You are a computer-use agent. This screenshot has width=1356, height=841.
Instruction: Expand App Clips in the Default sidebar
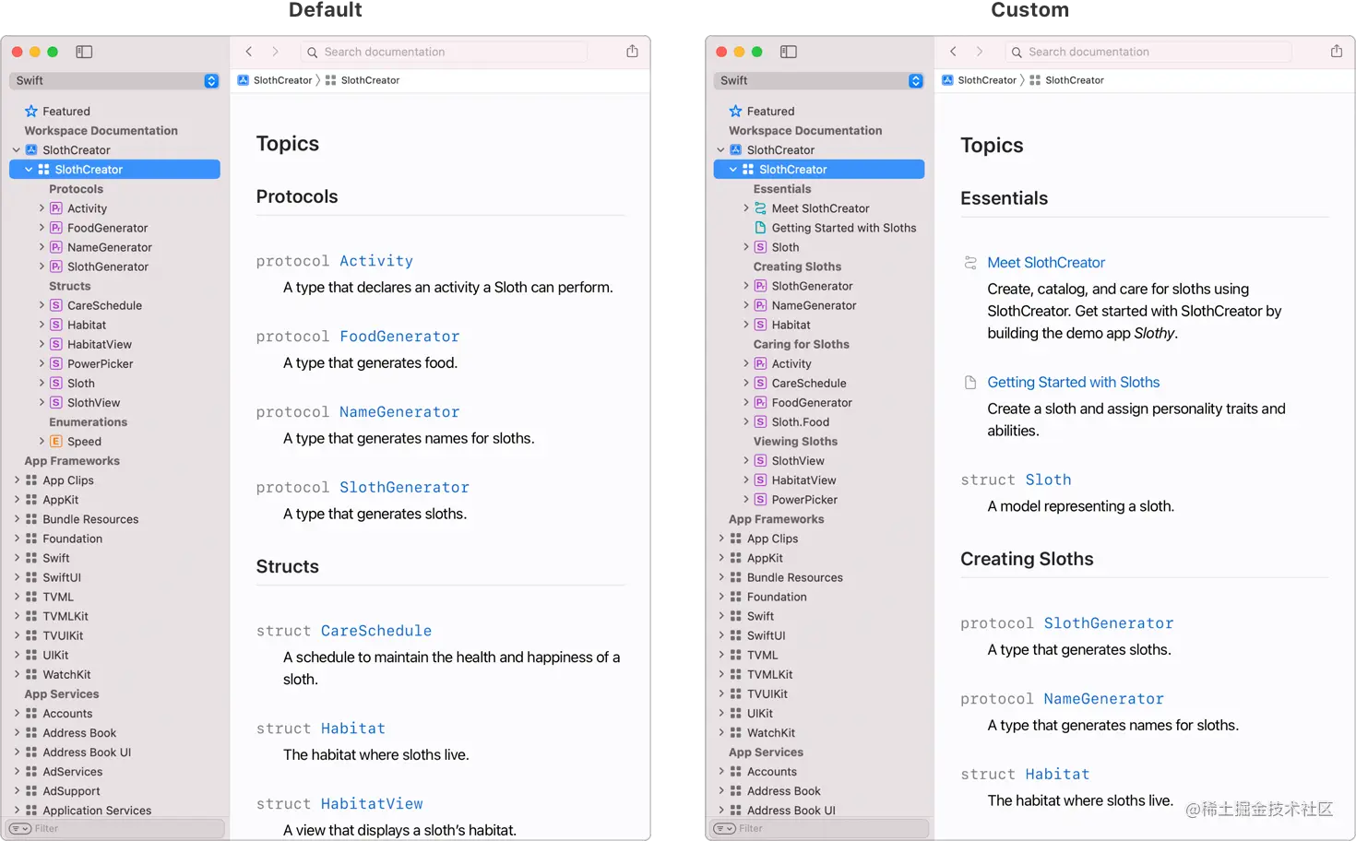(x=17, y=480)
